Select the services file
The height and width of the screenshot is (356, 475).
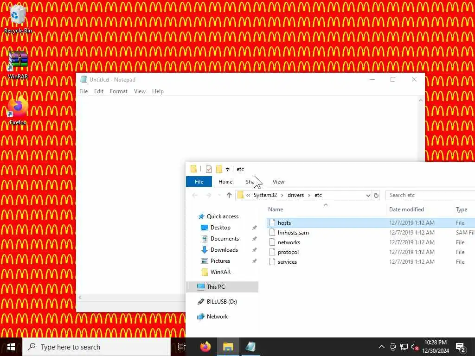371,261
